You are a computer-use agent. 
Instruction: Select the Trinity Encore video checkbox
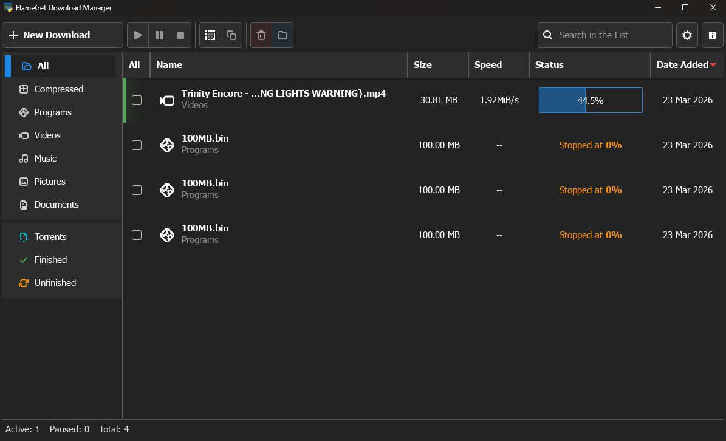click(136, 100)
